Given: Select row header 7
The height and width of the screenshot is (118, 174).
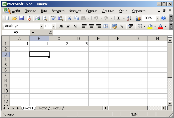Looking at the screenshot, I should [x=6, y=75].
